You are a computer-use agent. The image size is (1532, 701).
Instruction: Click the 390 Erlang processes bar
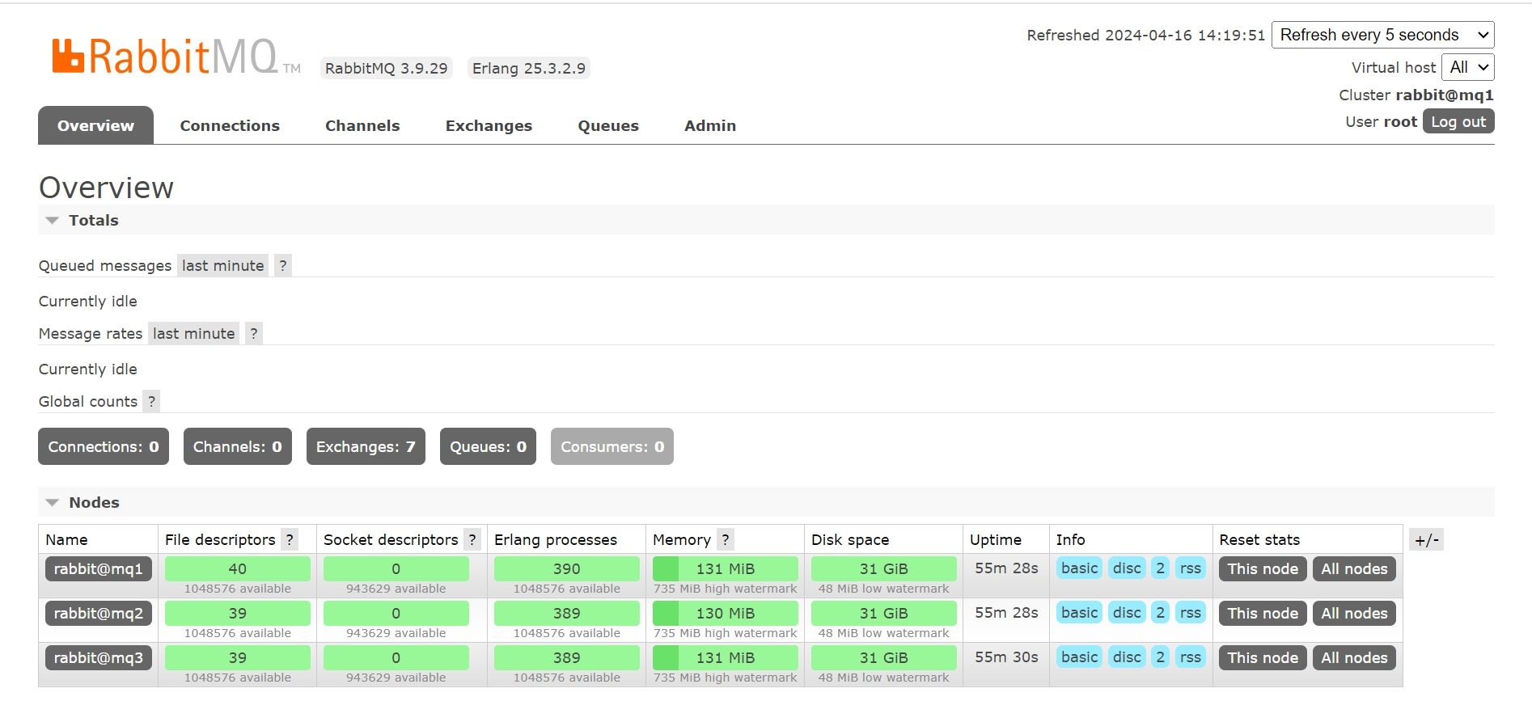click(x=567, y=568)
